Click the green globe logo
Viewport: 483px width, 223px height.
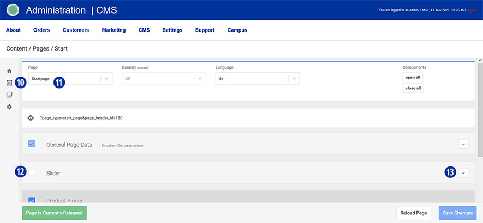[x=13, y=10]
